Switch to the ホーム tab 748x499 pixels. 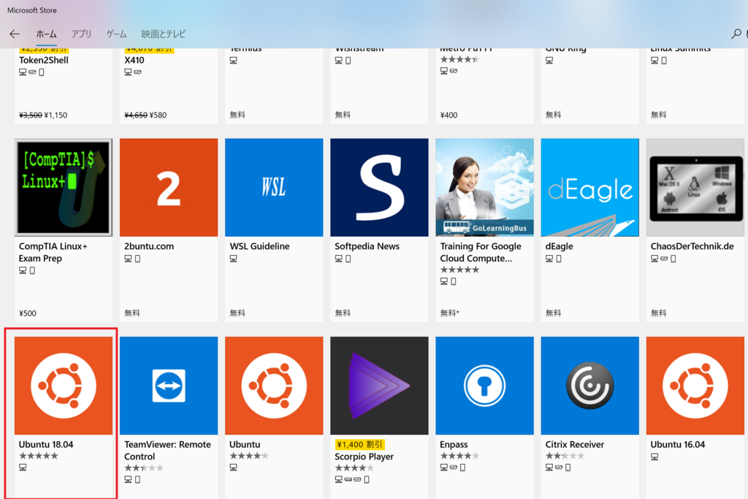click(46, 34)
